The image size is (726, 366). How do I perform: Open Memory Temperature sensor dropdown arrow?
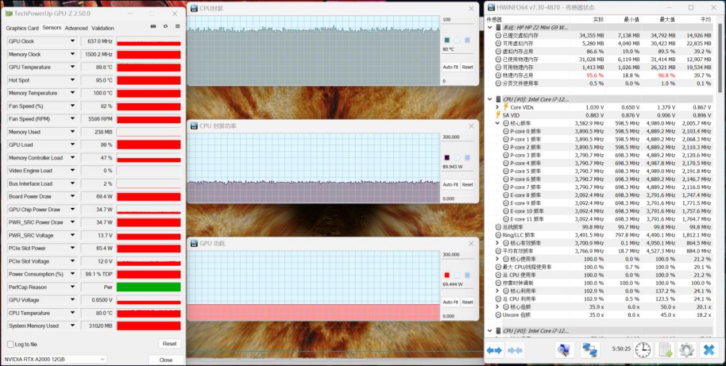tap(72, 93)
